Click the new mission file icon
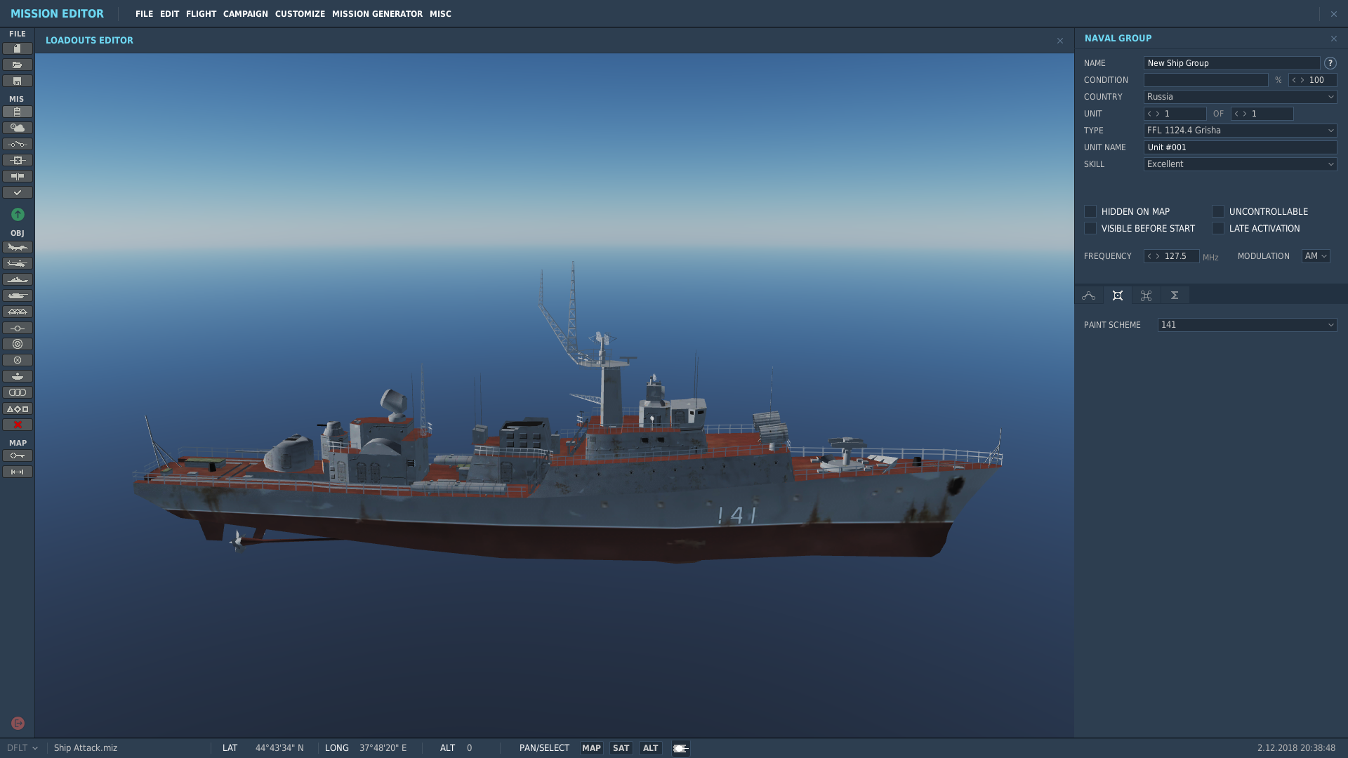The height and width of the screenshot is (758, 1348). [18, 48]
